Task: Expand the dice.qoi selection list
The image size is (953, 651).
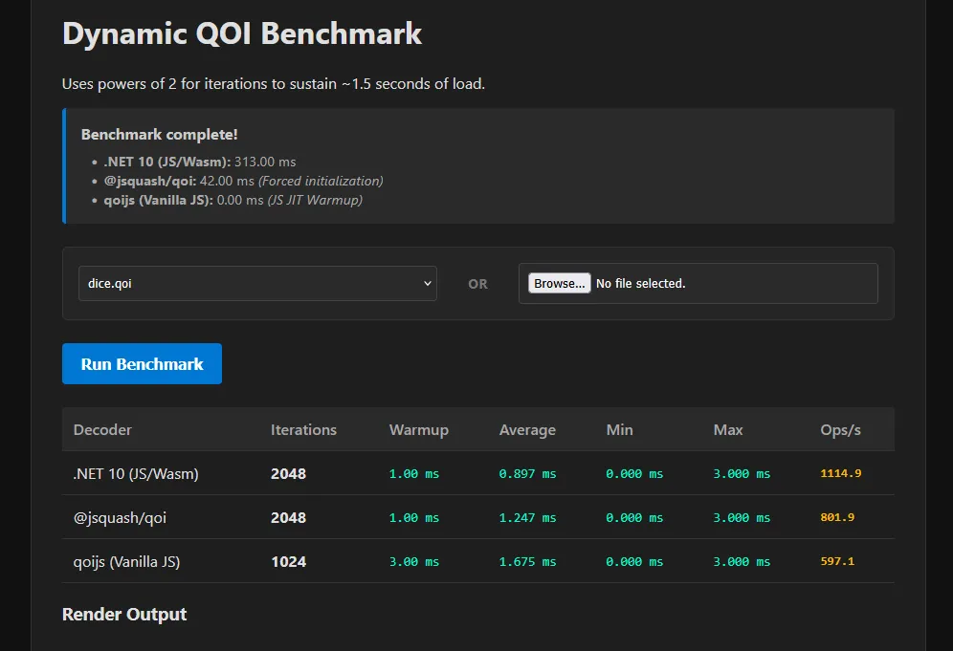Action: 256,283
